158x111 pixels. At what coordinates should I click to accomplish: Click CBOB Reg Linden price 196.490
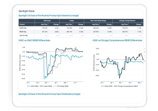tap(69, 28)
